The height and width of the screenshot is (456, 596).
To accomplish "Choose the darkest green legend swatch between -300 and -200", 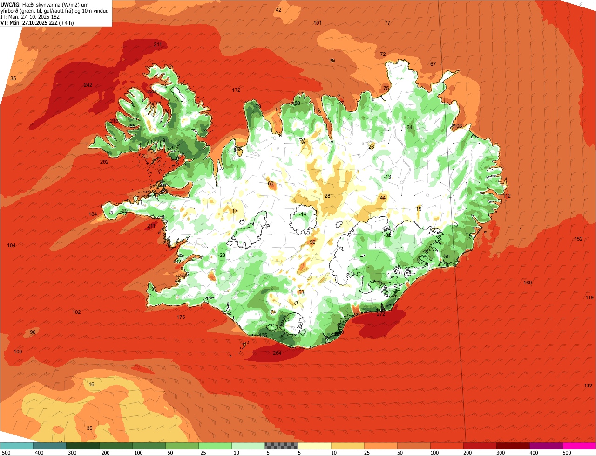I will pyautogui.click(x=82, y=446).
